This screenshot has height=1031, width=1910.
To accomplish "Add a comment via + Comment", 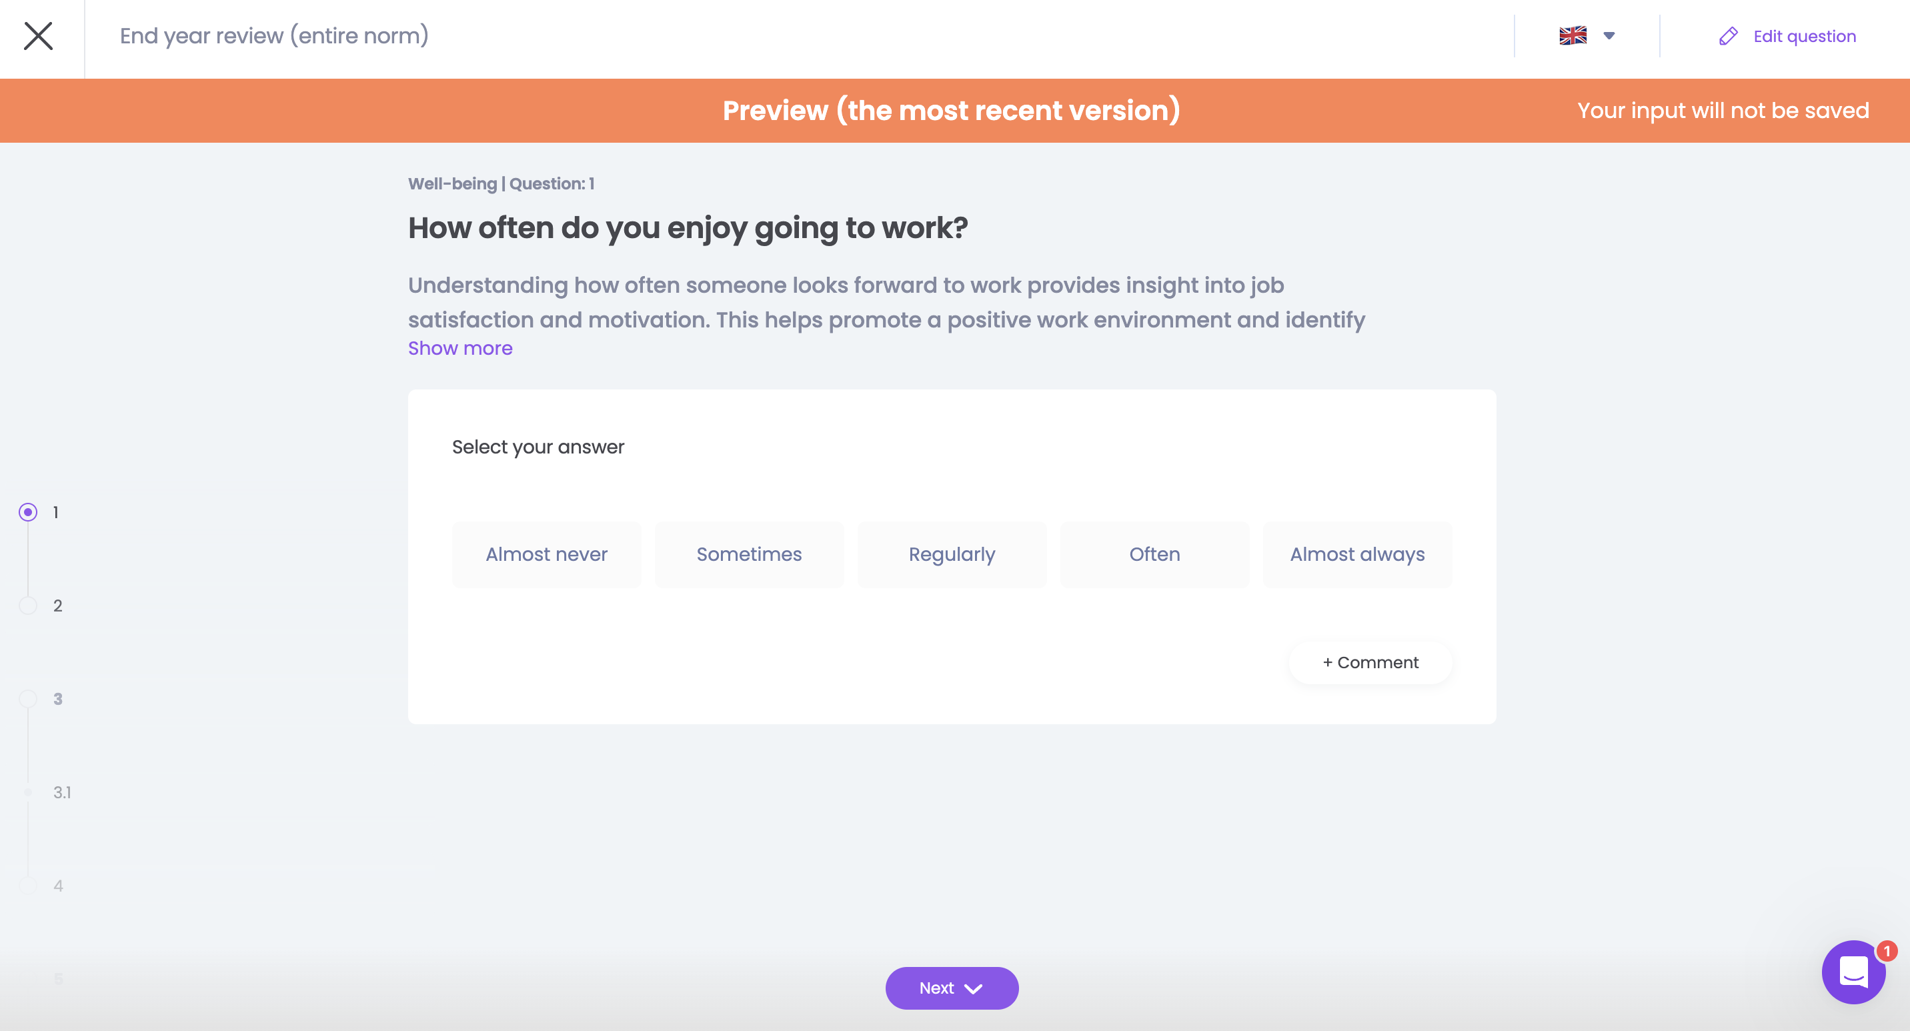I will [x=1370, y=663].
